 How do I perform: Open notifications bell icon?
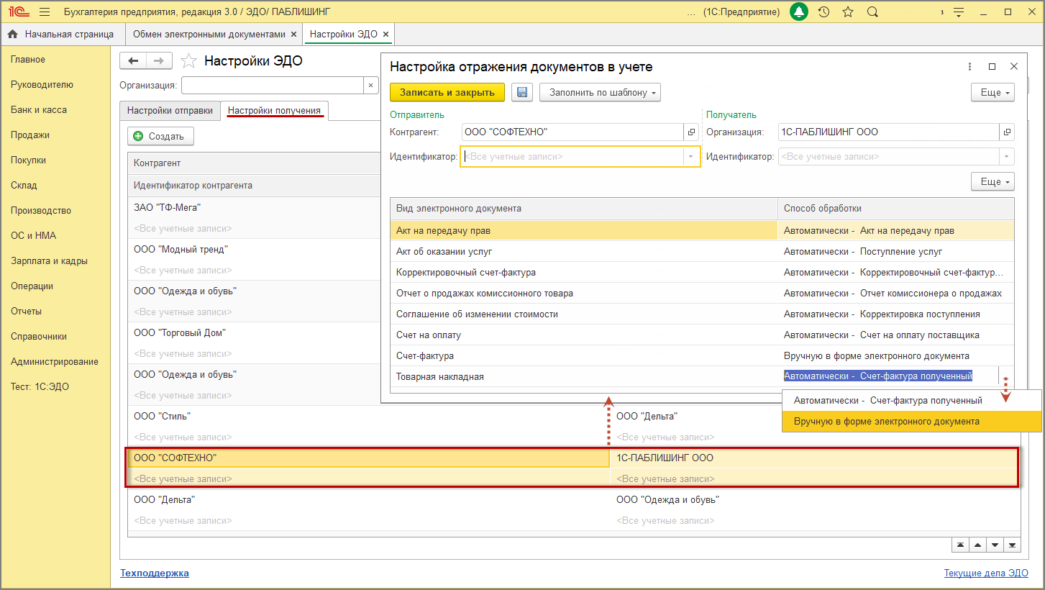[798, 12]
